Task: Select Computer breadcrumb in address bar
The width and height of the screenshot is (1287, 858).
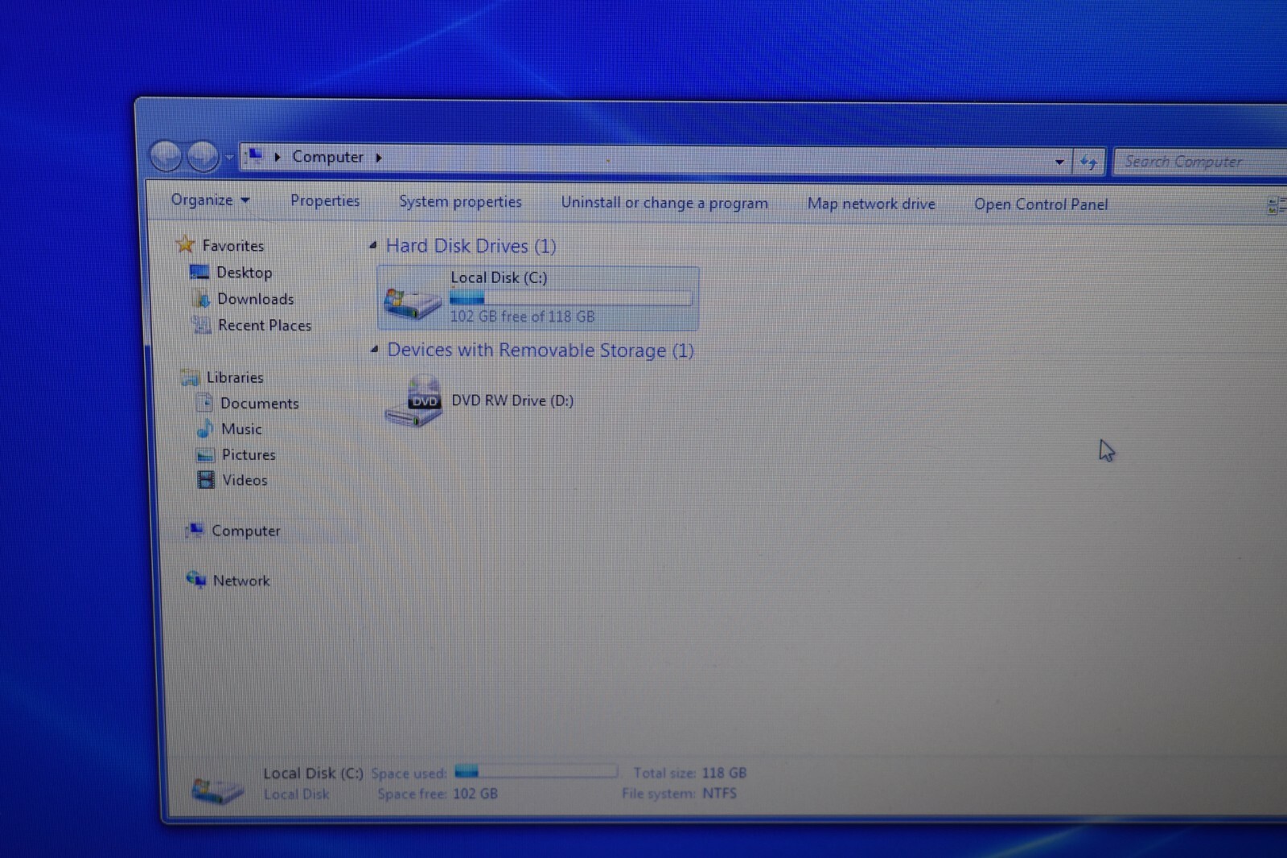Action: [327, 157]
